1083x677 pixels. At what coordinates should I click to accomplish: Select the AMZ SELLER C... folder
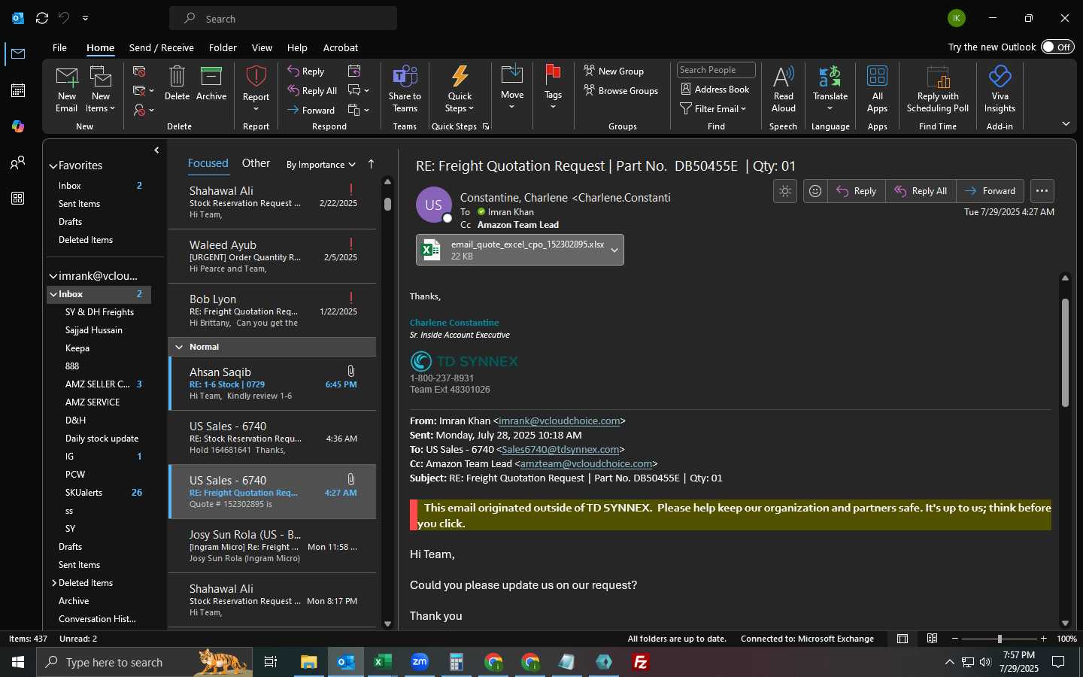[98, 384]
